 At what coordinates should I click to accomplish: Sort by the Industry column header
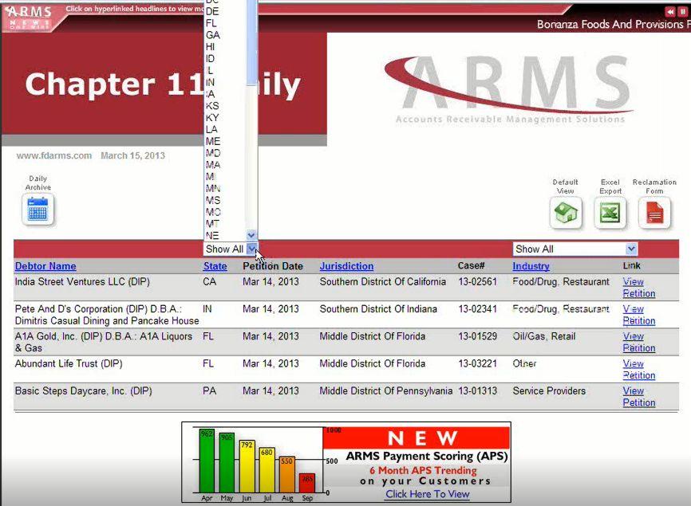click(531, 266)
